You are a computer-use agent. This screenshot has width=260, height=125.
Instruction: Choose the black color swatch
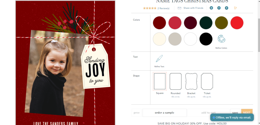[x=206, y=39]
